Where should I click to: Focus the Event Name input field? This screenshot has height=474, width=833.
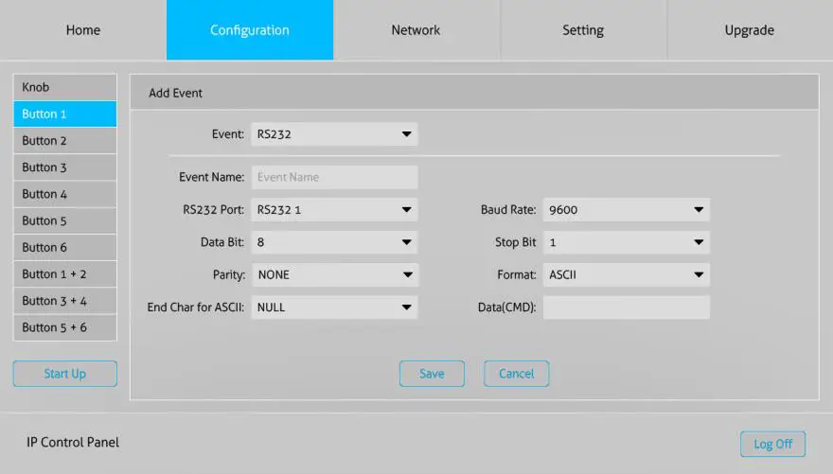[335, 177]
